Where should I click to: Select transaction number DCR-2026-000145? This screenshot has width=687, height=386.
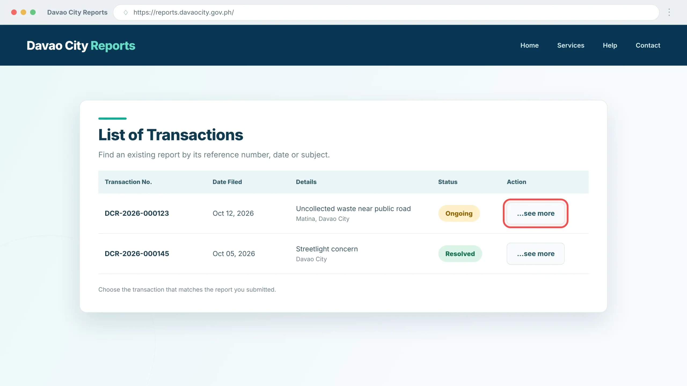tap(137, 254)
